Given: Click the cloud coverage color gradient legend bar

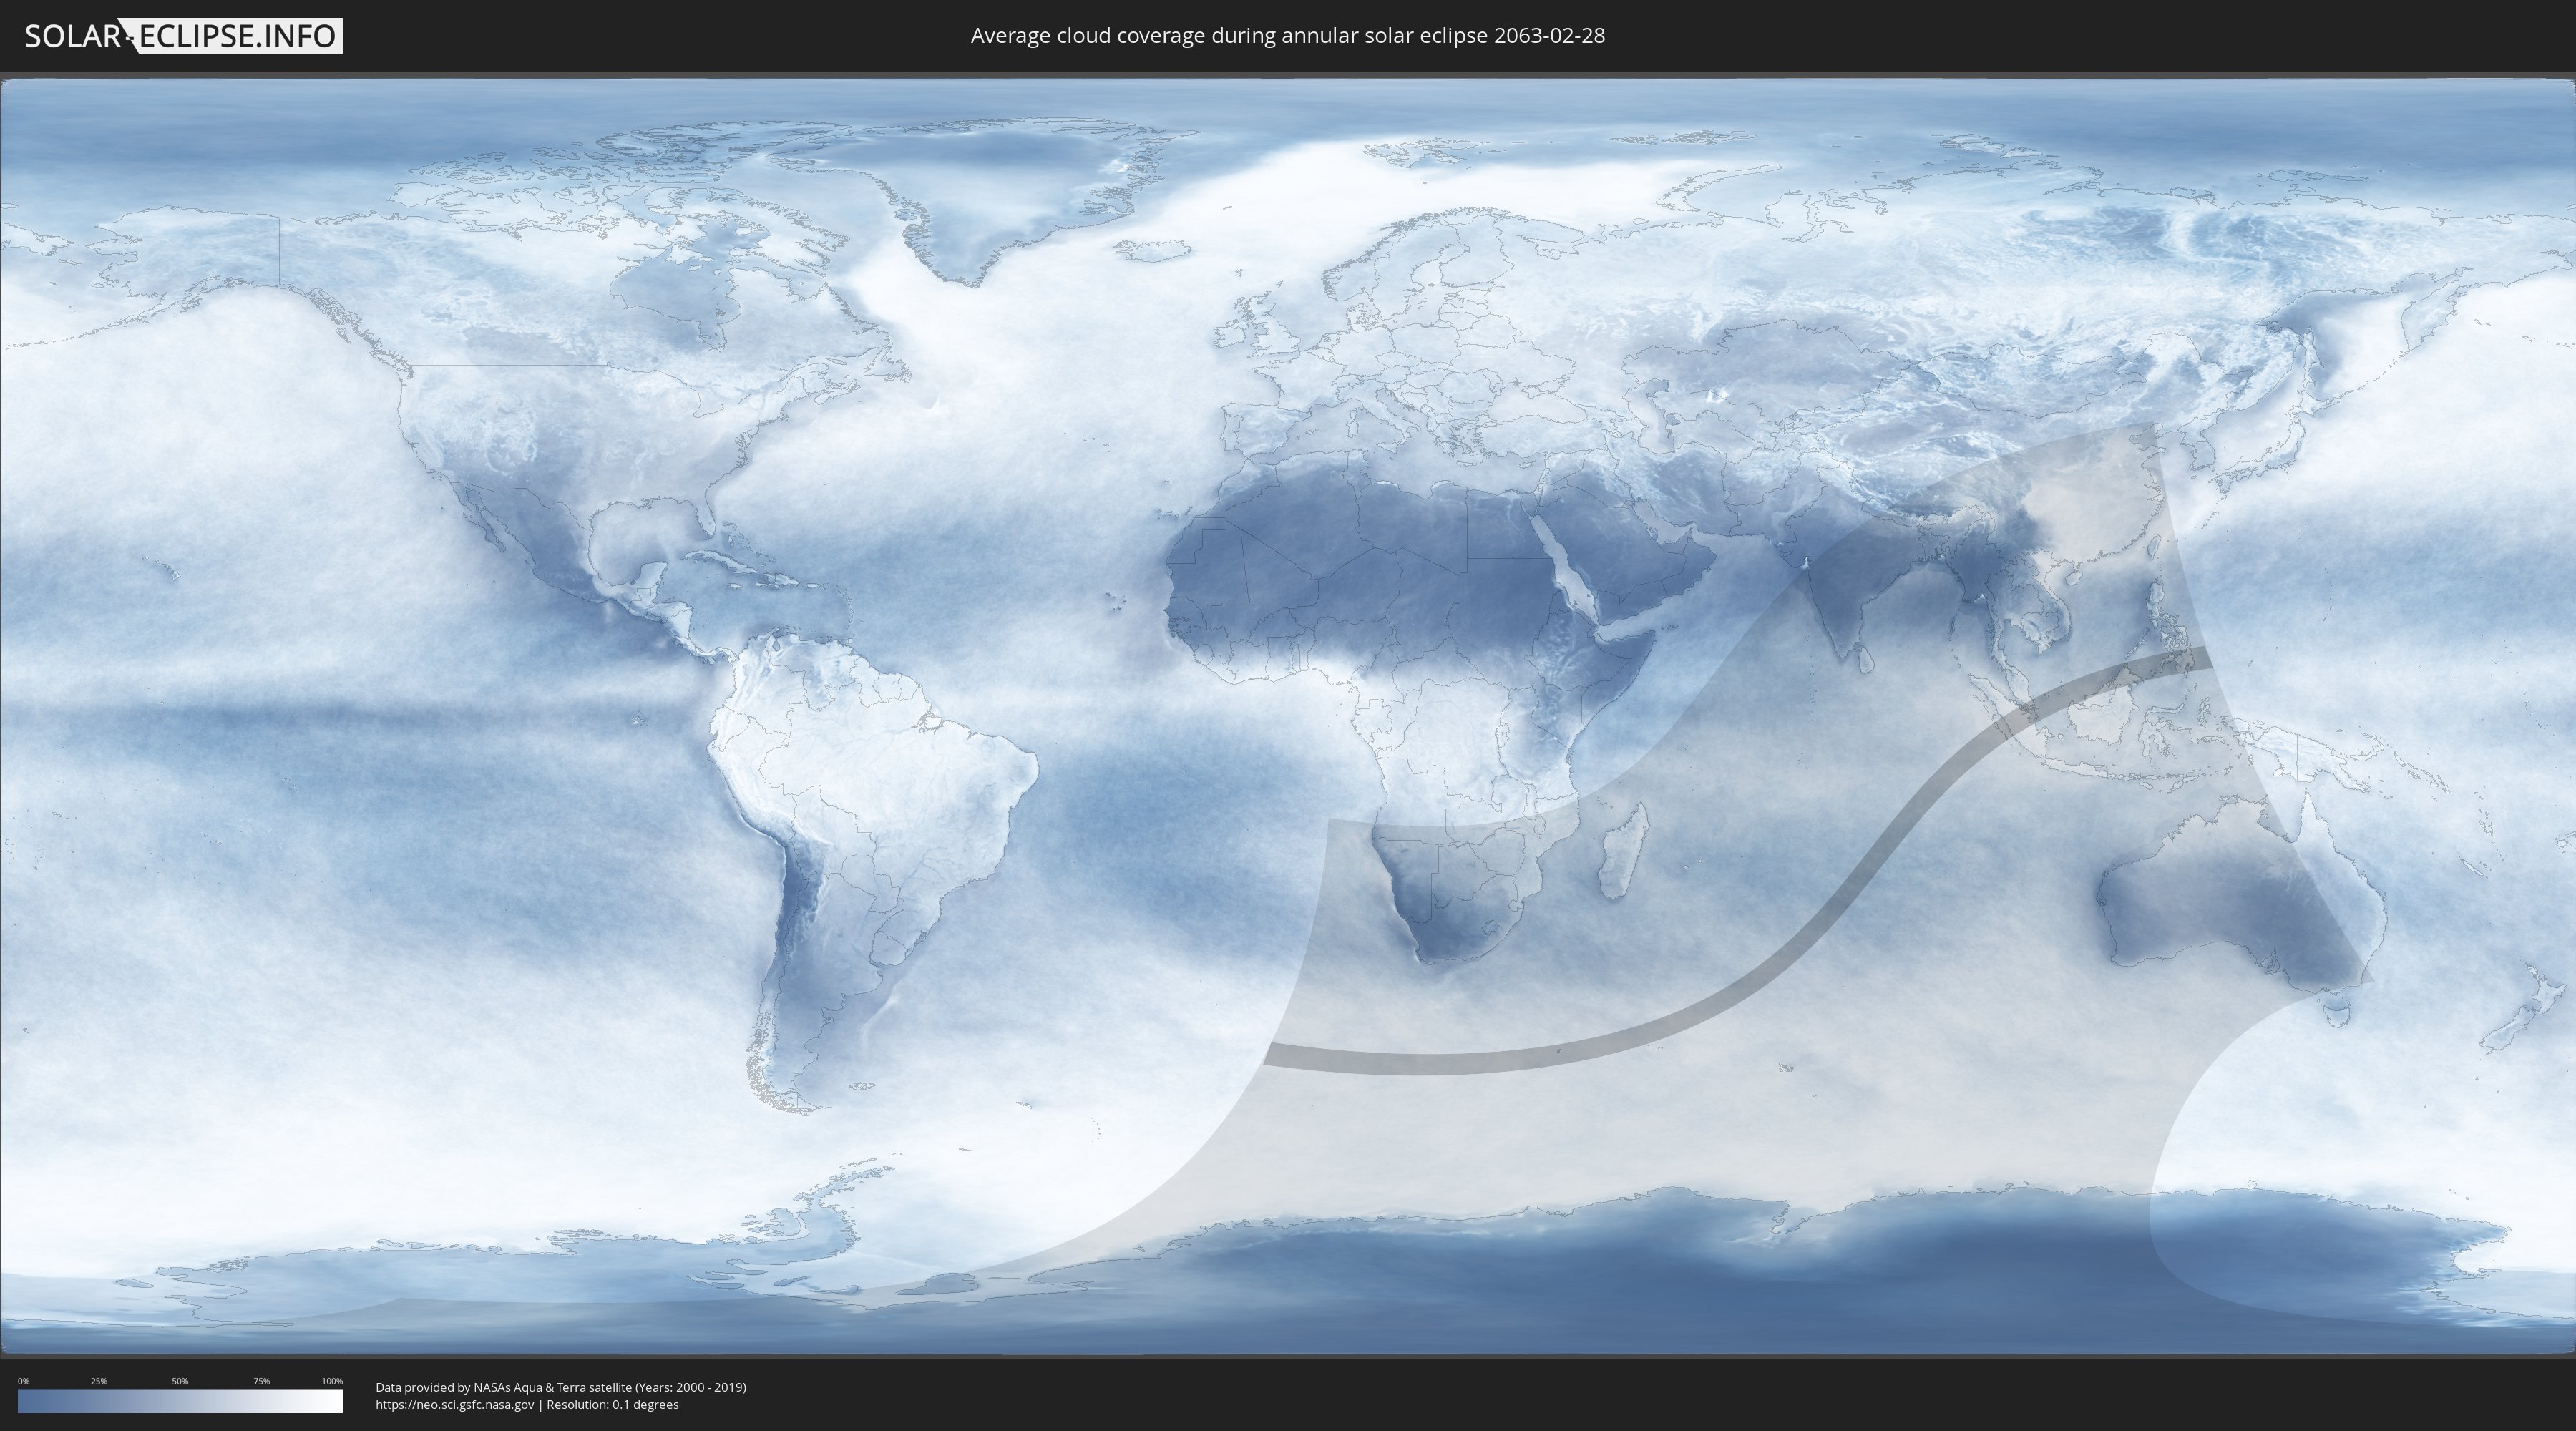Looking at the screenshot, I should pyautogui.click(x=180, y=1401).
